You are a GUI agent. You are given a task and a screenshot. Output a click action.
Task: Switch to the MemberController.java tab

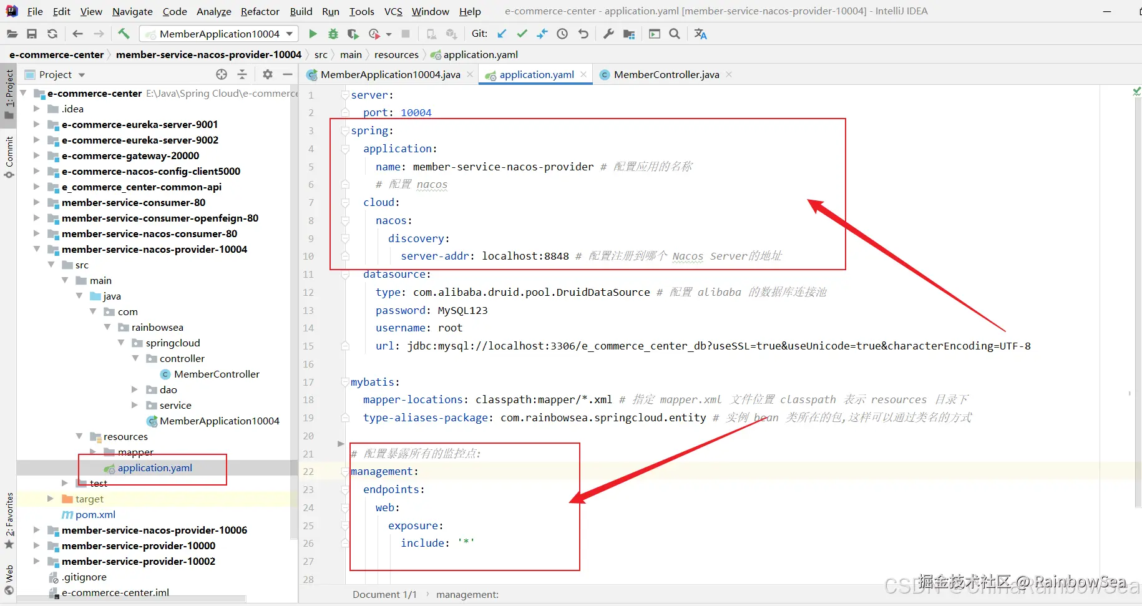666,75
